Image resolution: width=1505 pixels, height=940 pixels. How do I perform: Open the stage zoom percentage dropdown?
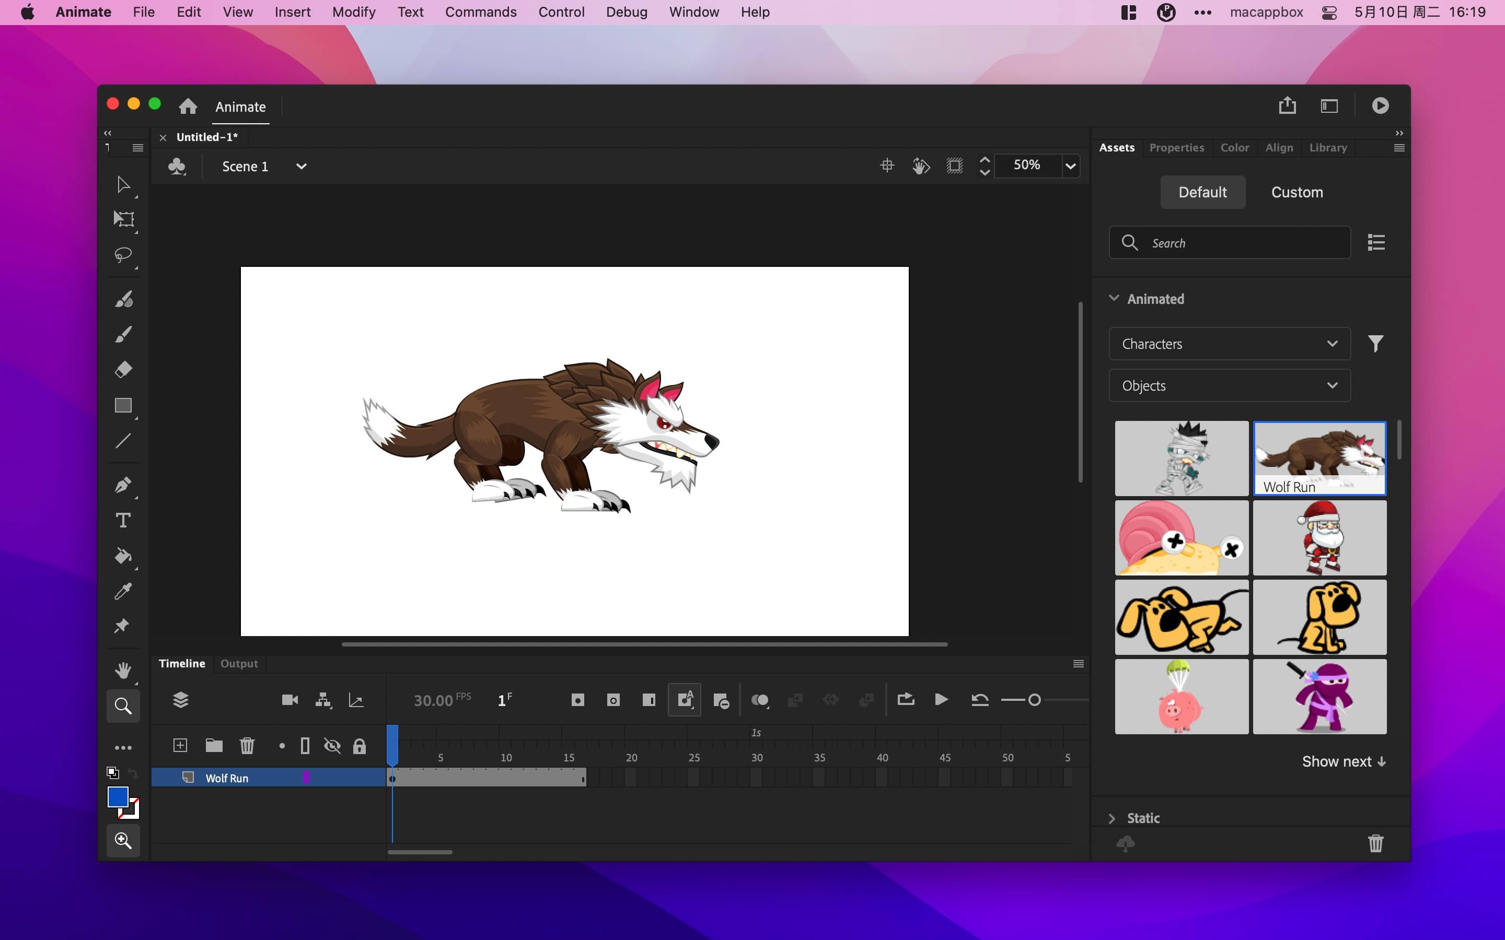coord(1070,166)
